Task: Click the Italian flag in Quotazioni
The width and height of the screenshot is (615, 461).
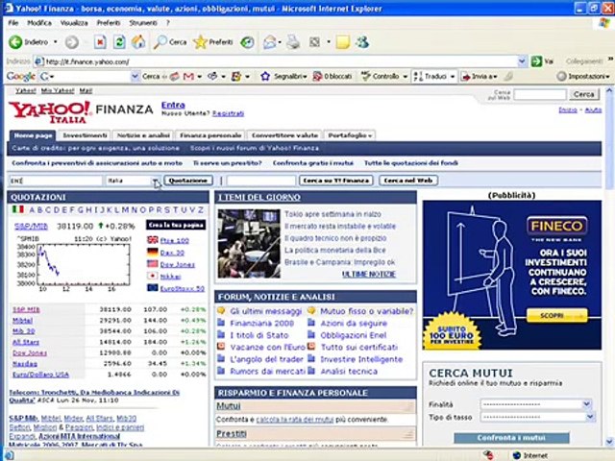Action: [18, 209]
